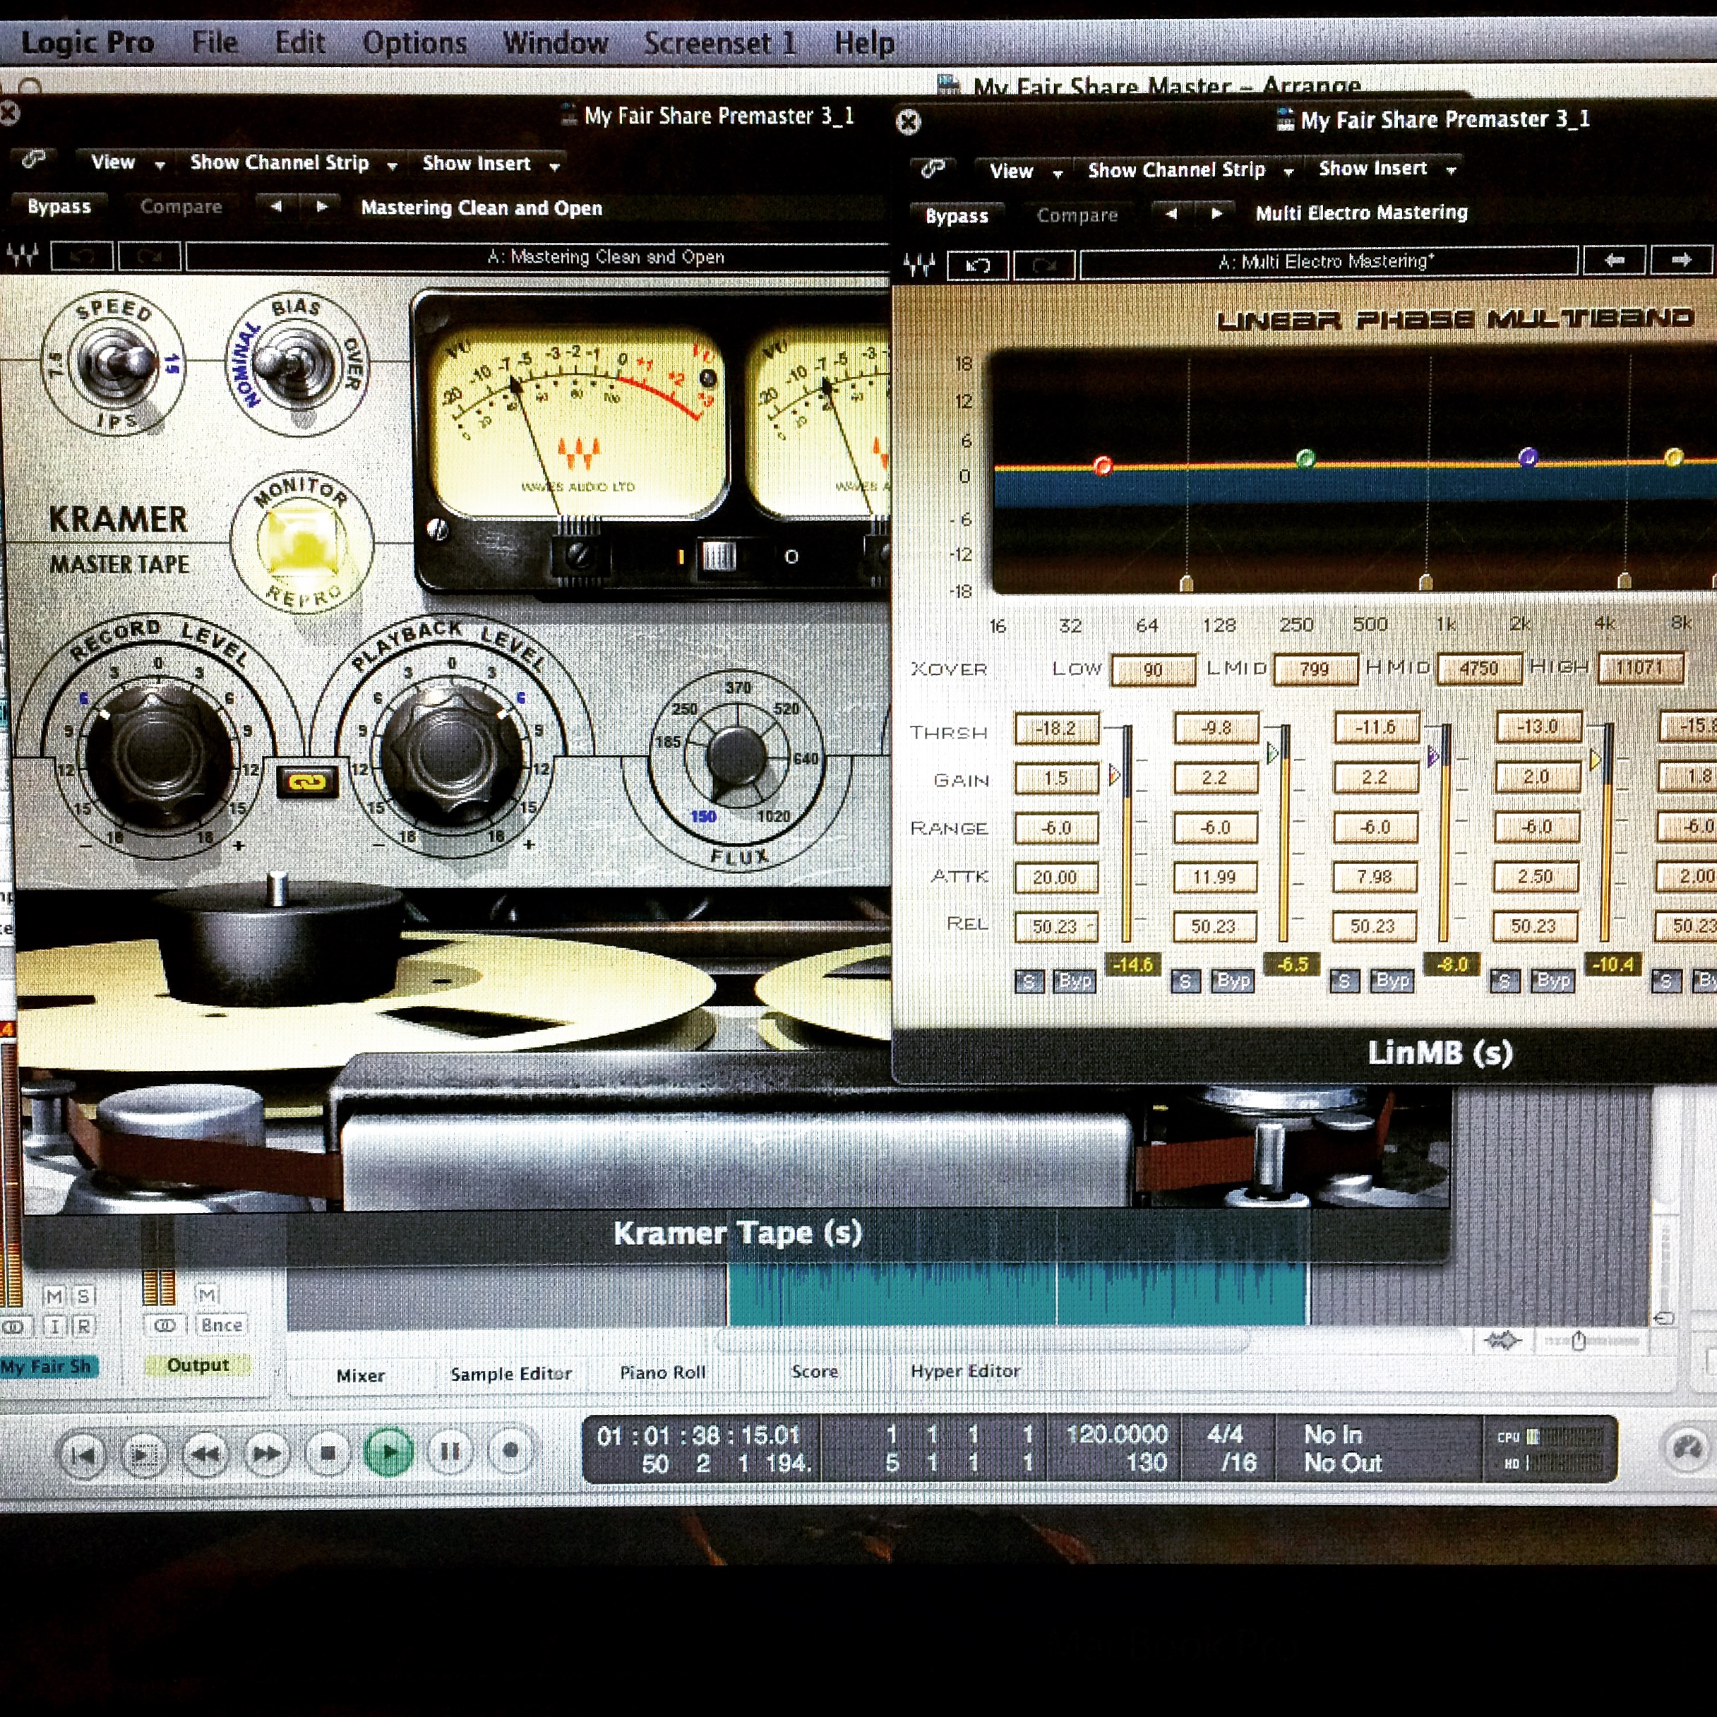
Task: Click the link icon in LinMB window
Action: tap(932, 167)
